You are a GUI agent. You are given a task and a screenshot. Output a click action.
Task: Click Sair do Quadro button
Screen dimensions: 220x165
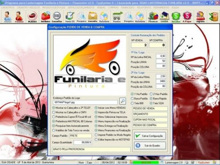(x=150, y=146)
